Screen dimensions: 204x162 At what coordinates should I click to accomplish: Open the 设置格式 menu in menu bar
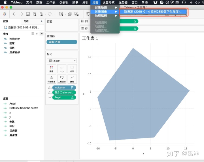[108, 2]
